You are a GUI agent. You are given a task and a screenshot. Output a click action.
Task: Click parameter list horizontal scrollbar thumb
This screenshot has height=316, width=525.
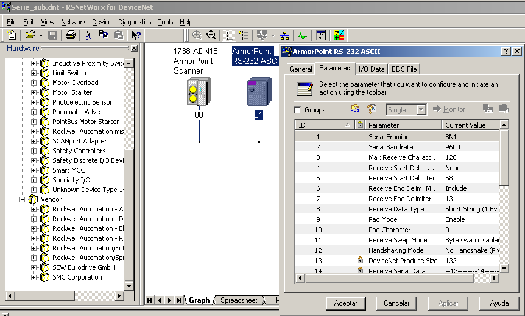point(390,278)
